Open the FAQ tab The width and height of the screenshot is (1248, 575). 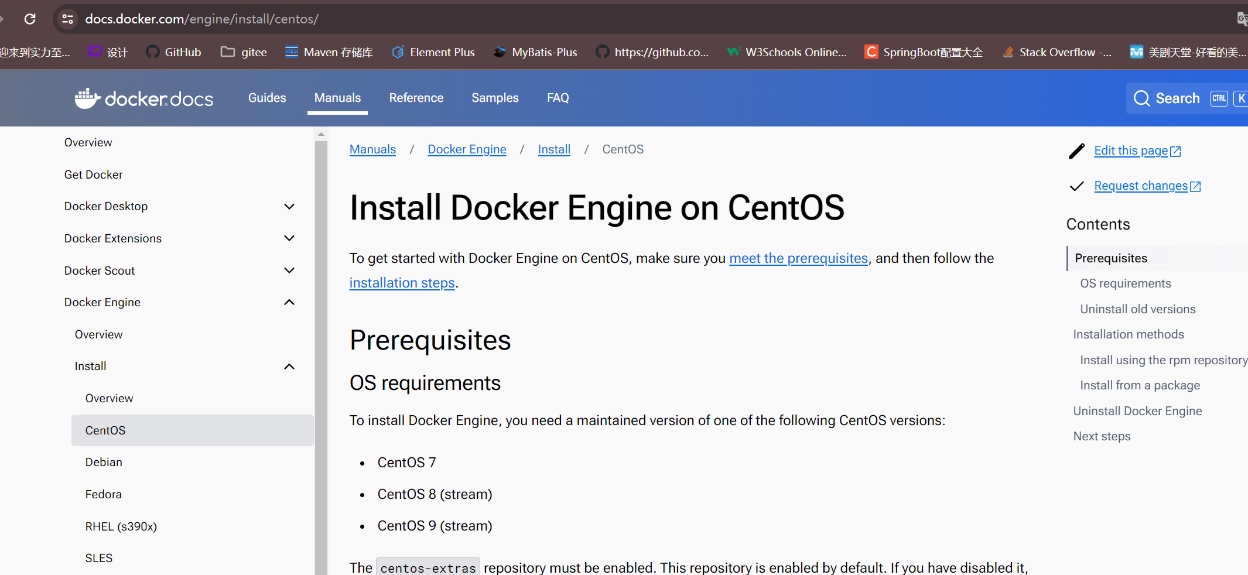click(558, 98)
